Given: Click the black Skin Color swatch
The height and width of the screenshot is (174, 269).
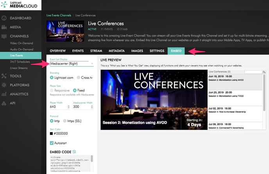Looking at the screenshot, I should [x=52, y=134].
